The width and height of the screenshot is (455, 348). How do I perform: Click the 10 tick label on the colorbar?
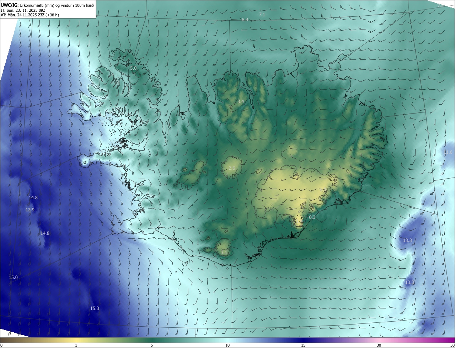point(227,345)
